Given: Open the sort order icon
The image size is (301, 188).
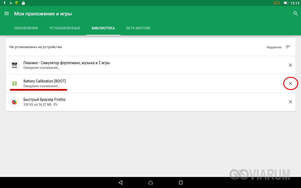Looking at the screenshot, I should point(288,47).
